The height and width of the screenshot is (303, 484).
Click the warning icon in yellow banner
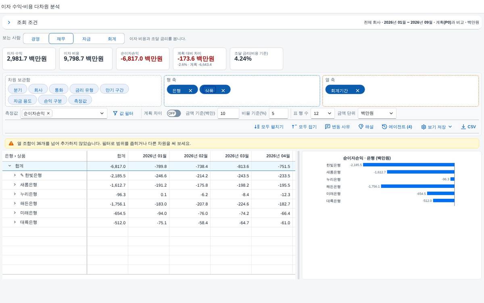point(11,143)
